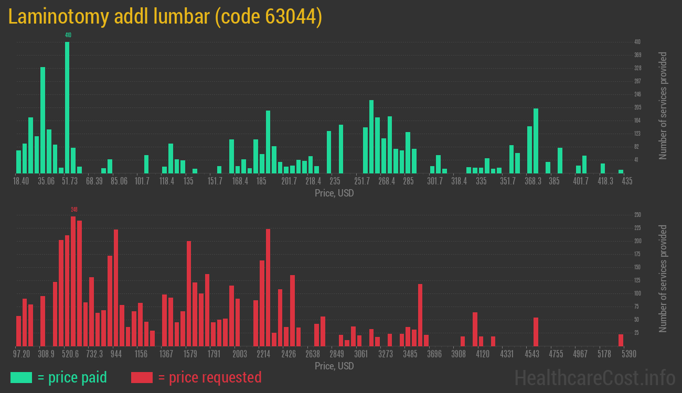Click the 97.20 x-axis label on the bottom chart
682x393 pixels.
pyautogui.click(x=22, y=354)
